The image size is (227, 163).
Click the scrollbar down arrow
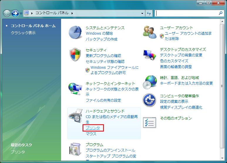(x=222, y=158)
